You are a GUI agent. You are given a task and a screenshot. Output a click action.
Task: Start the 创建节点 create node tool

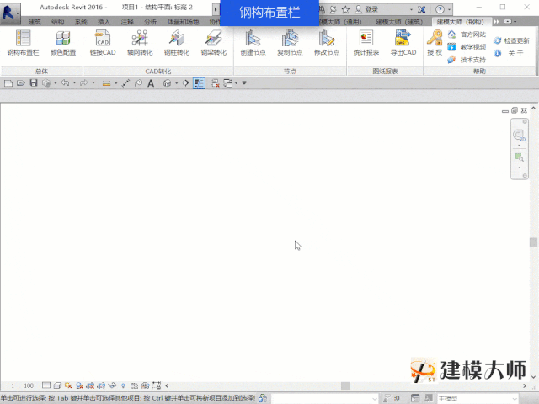tap(253, 43)
